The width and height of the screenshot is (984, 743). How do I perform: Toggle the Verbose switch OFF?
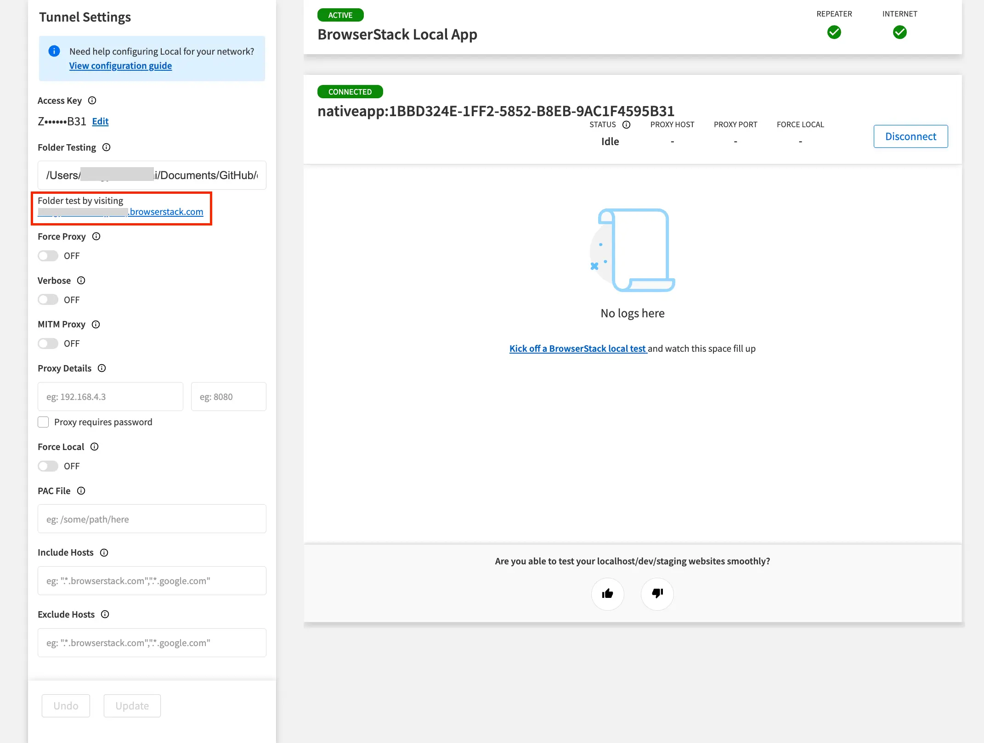point(48,300)
